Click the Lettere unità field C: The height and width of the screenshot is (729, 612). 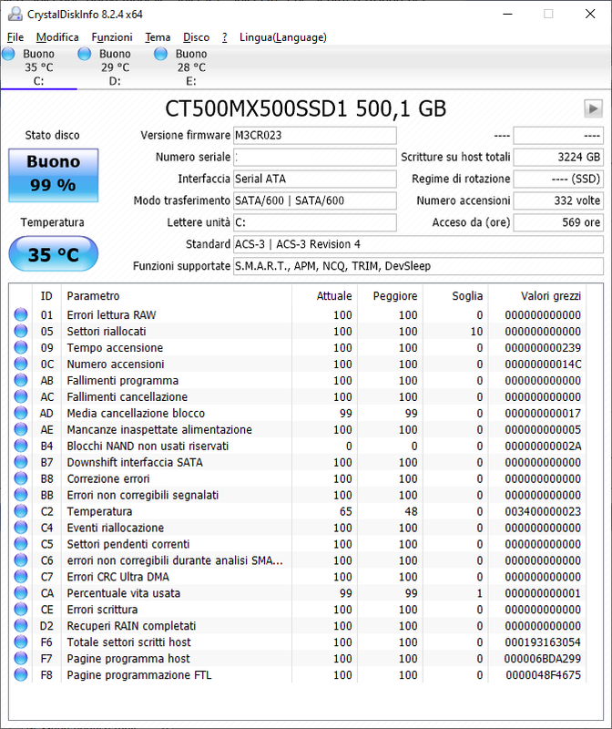(314, 222)
